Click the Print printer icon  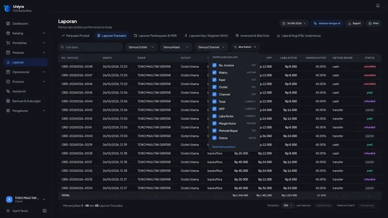370,23
